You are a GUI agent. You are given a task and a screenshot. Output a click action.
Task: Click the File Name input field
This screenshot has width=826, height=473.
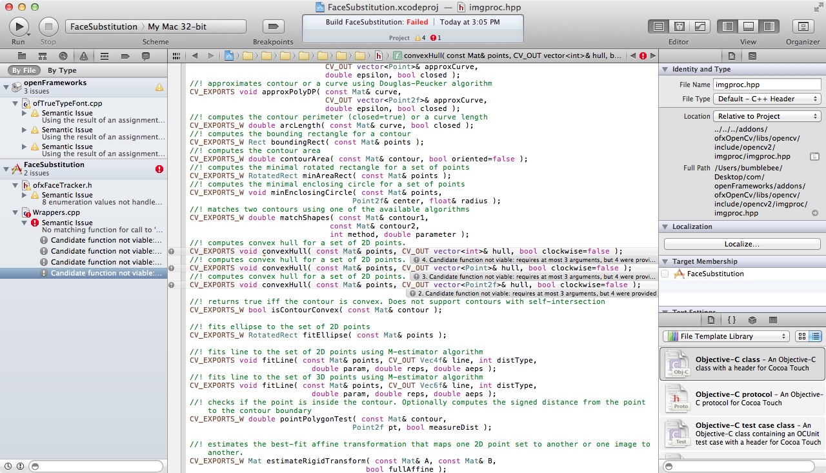pyautogui.click(x=767, y=85)
